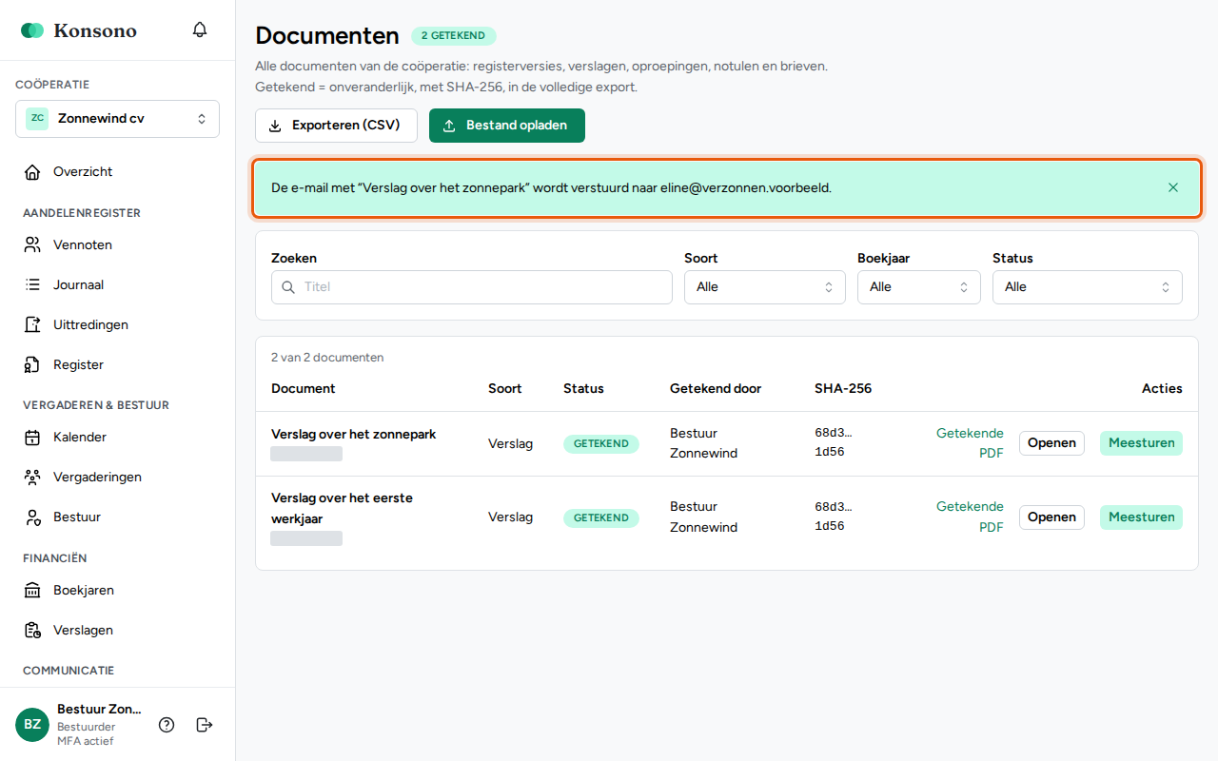Click the Register icon
The image size is (1218, 761).
click(x=33, y=365)
